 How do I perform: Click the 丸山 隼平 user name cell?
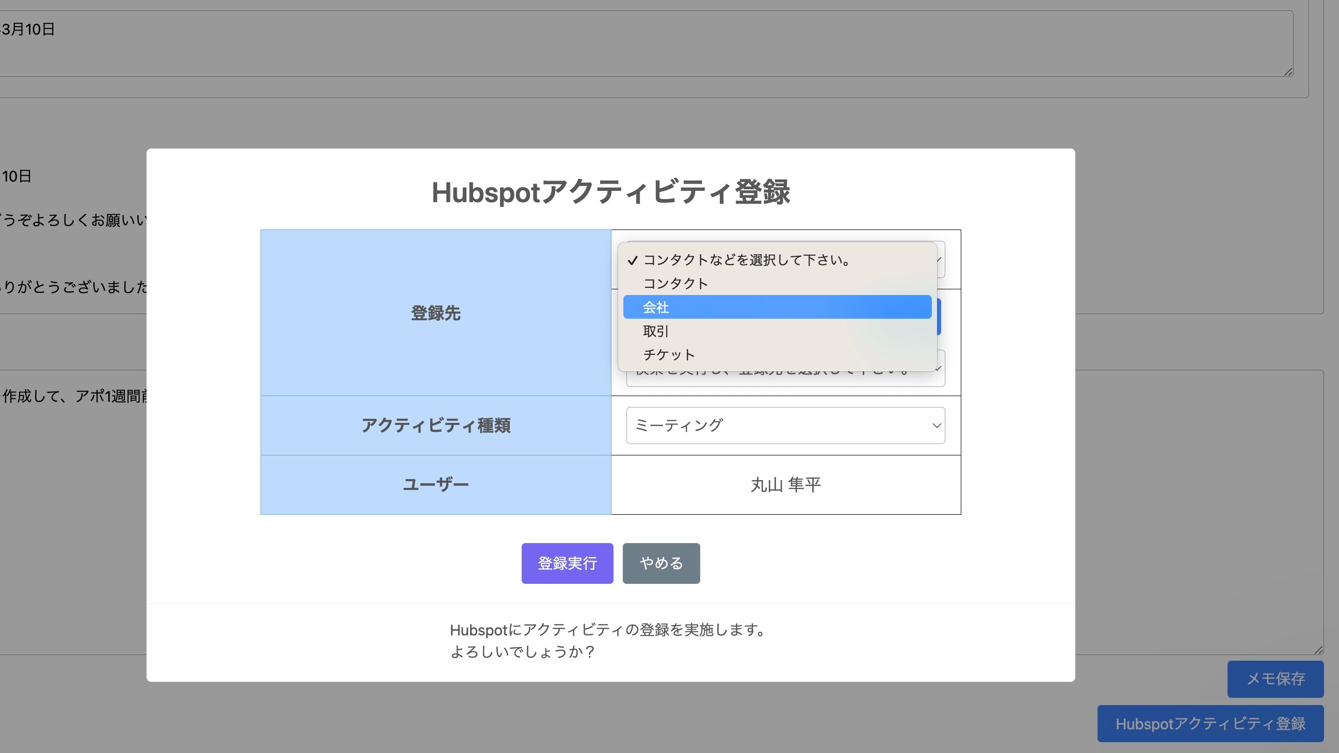785,485
